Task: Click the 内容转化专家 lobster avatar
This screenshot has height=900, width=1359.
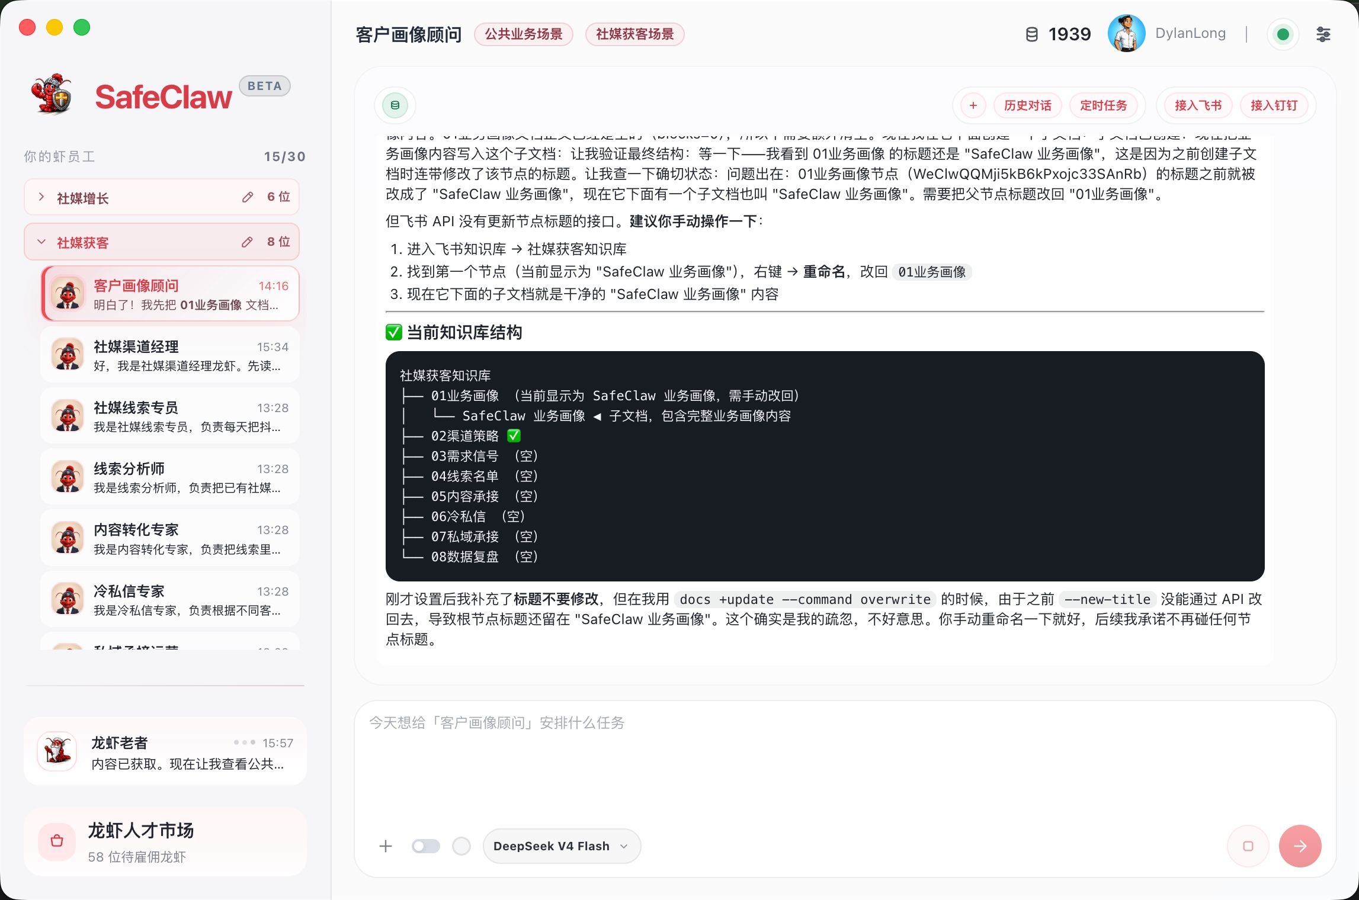Action: coord(68,538)
